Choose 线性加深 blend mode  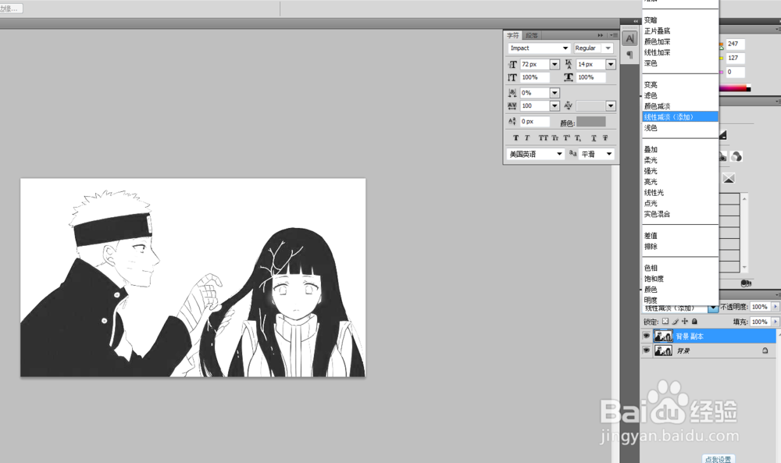point(657,52)
